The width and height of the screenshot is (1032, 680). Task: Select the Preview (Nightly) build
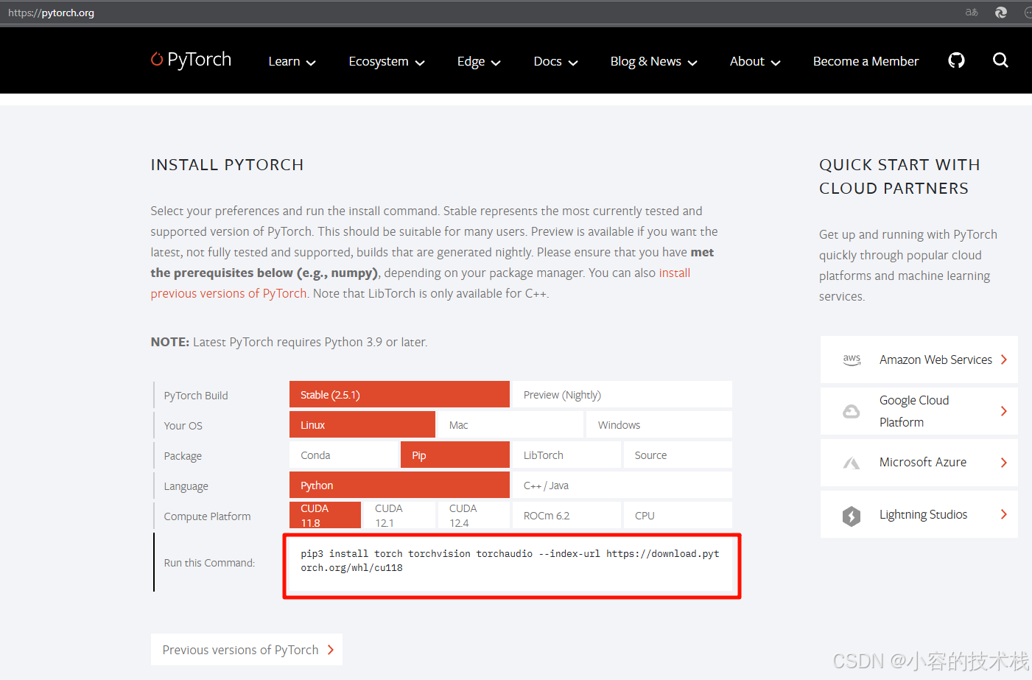(622, 394)
